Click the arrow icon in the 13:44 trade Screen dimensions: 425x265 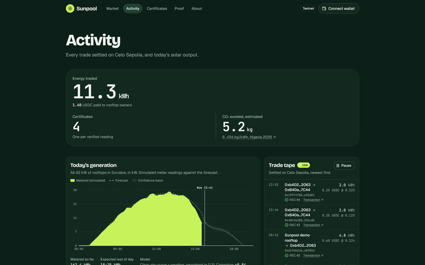(314, 210)
